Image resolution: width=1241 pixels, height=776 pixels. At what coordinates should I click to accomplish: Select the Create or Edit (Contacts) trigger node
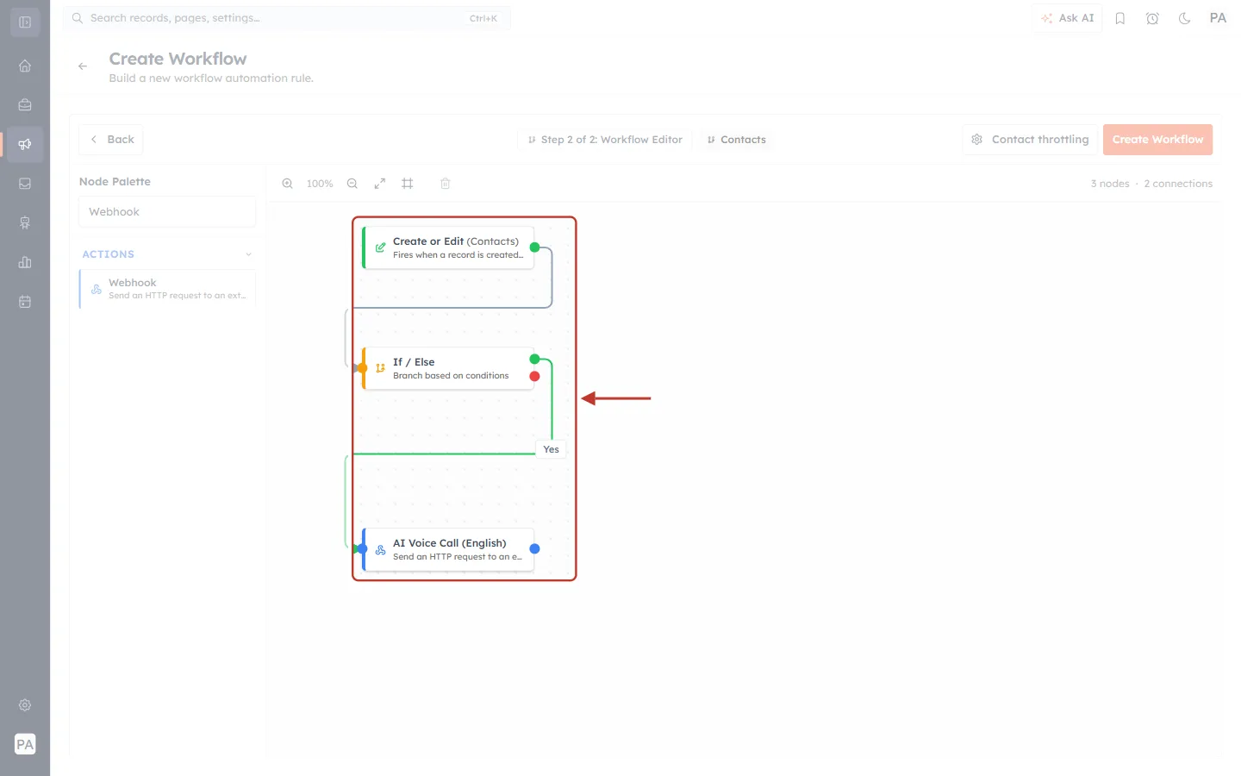pos(448,247)
